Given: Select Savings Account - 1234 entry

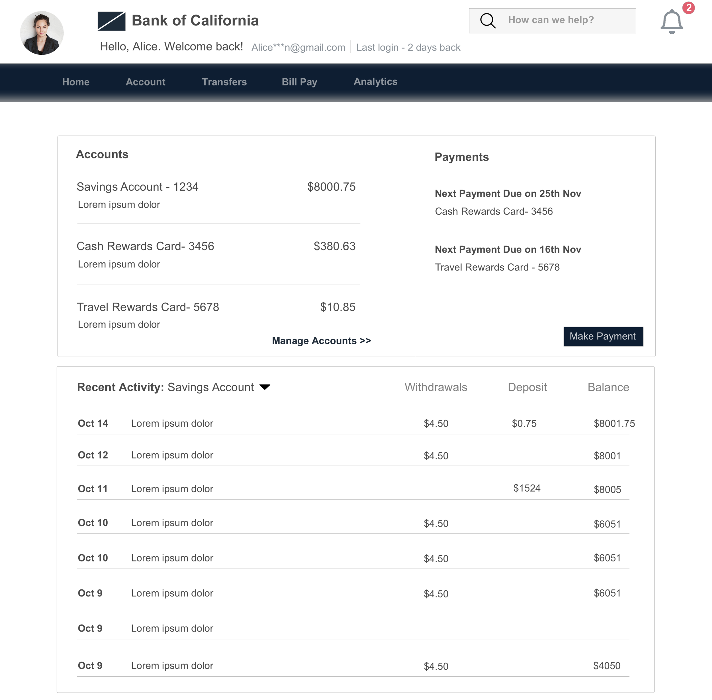Looking at the screenshot, I should (x=137, y=187).
